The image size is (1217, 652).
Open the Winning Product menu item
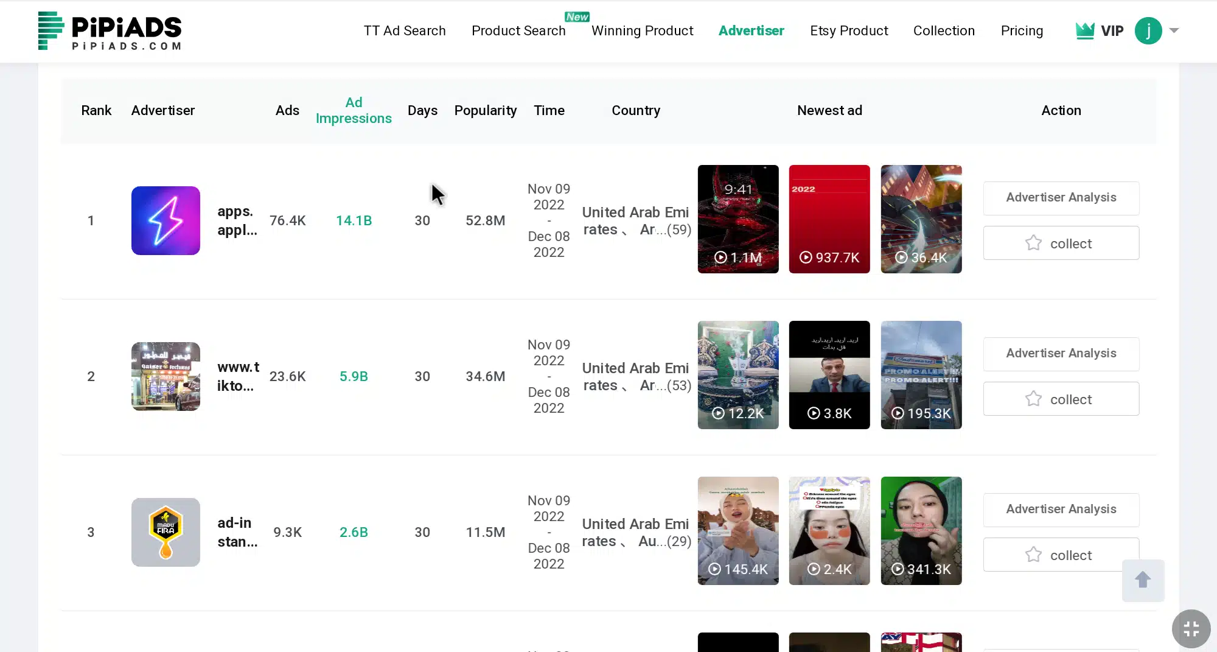[x=643, y=30]
